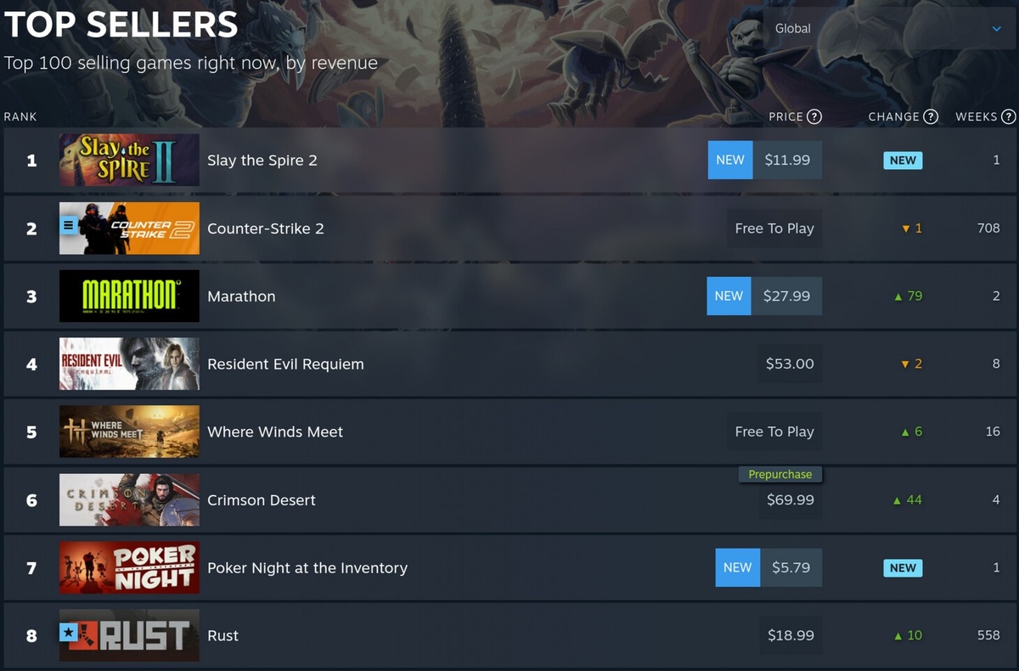This screenshot has height=671, width=1019.
Task: Click the help icon next to PRICE
Action: [814, 116]
